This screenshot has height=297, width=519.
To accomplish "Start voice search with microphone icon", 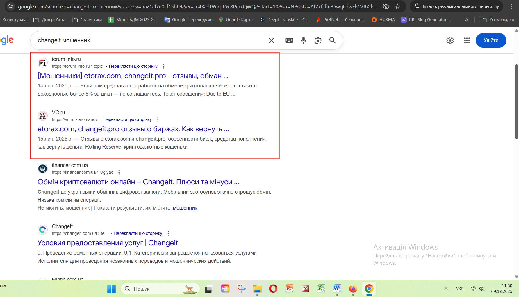I will 303,40.
